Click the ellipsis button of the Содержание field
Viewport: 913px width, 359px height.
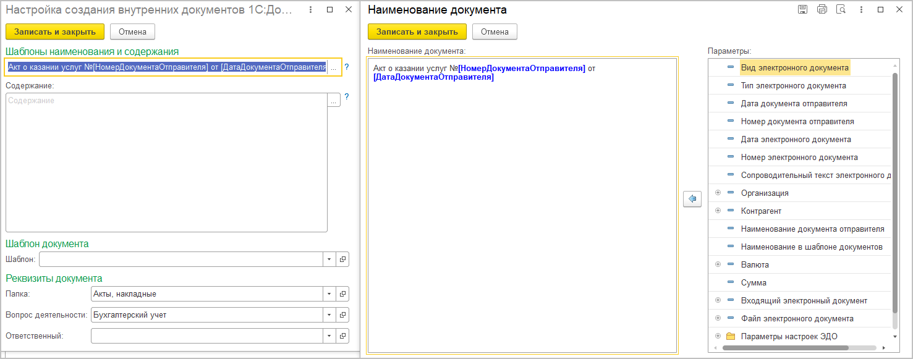[334, 100]
